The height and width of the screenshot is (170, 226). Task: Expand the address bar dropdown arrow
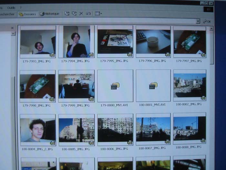click(x=198, y=21)
